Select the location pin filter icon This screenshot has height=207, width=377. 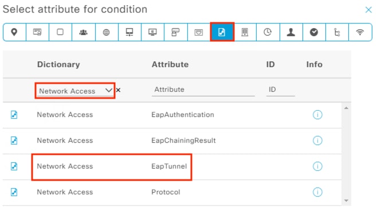click(14, 32)
